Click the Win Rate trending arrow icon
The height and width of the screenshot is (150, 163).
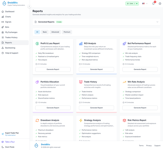[x=124, y=82]
